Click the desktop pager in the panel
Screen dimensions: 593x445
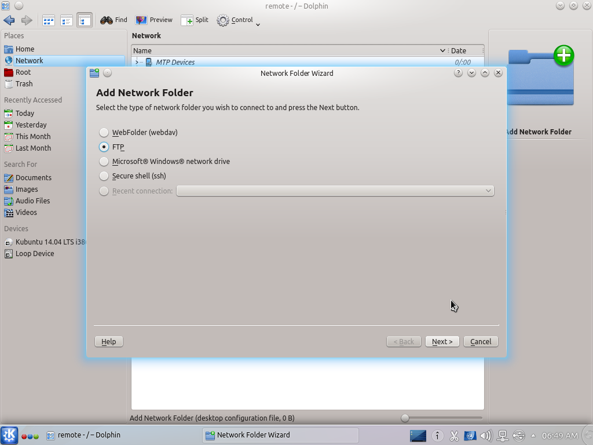[418, 436]
